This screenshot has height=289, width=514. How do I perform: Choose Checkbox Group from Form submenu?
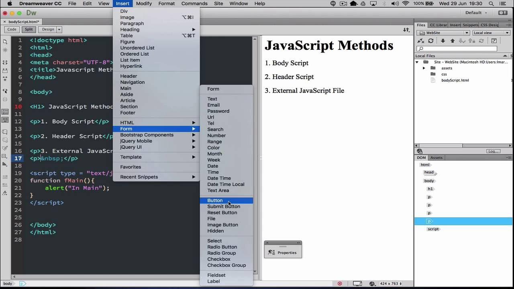(226, 265)
